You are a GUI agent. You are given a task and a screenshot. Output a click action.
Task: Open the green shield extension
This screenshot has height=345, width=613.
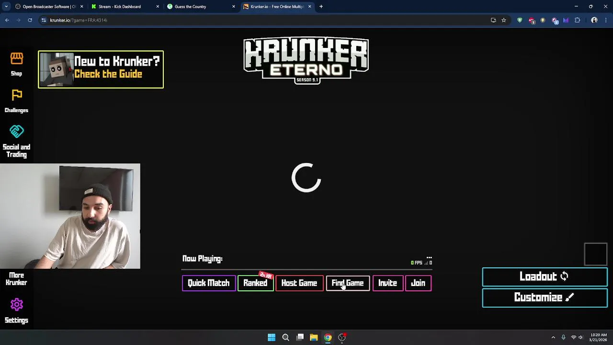(520, 20)
